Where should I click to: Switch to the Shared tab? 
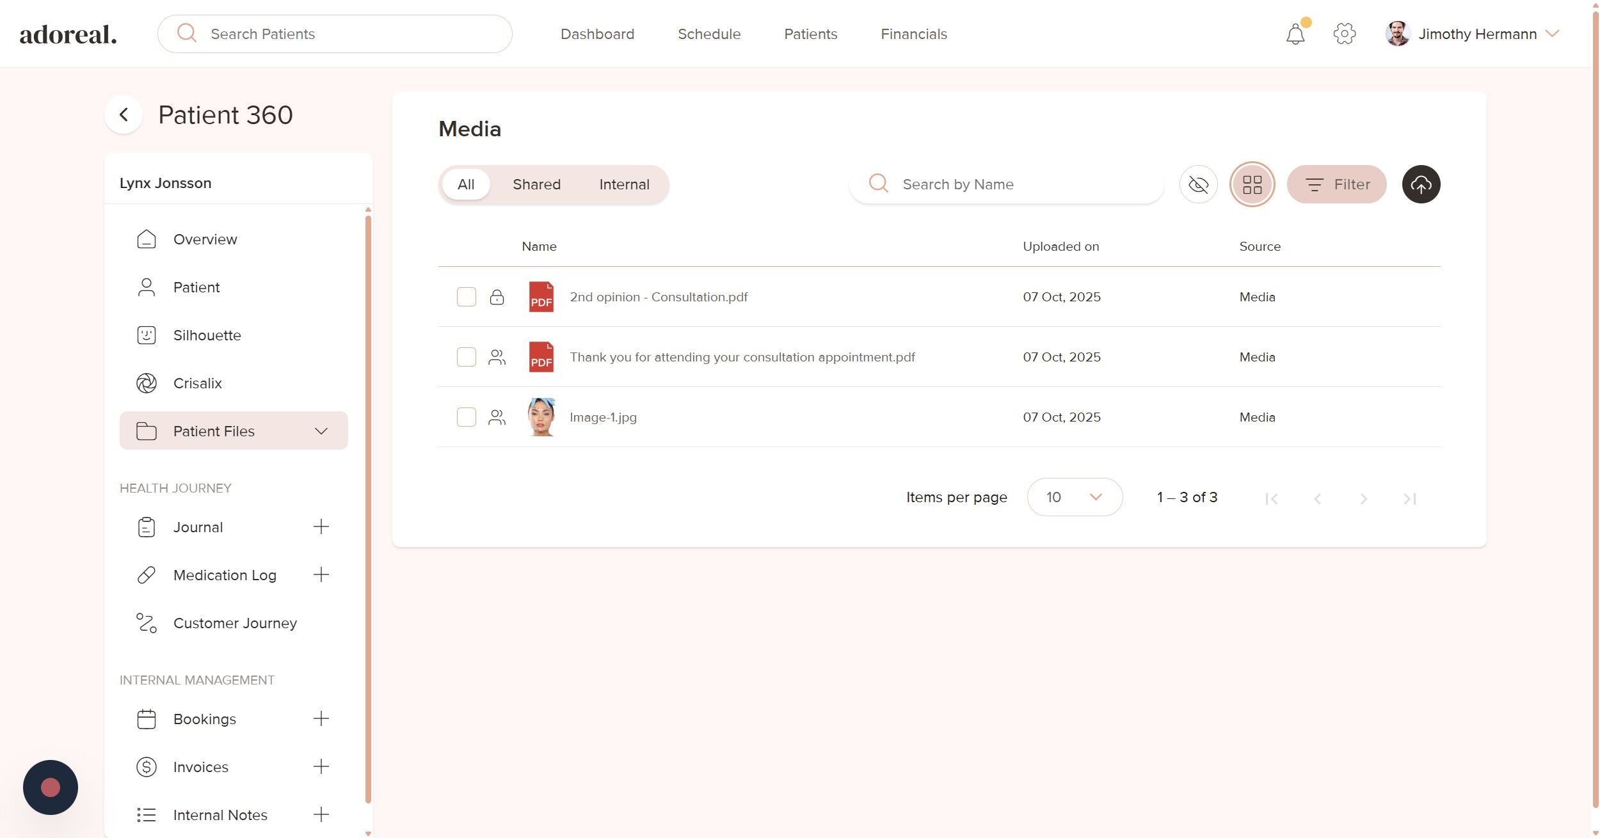(x=536, y=184)
